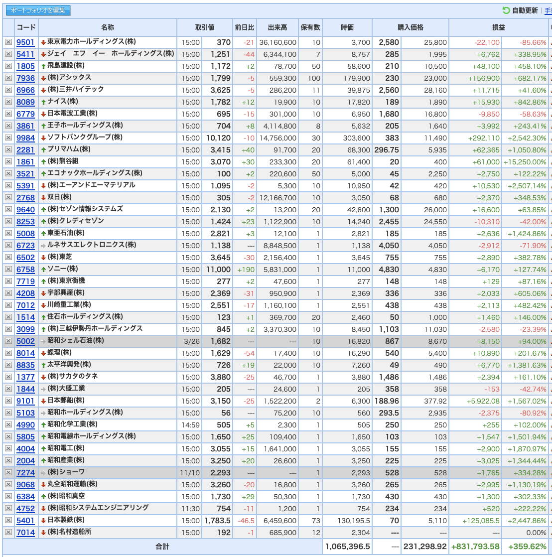Open stock code link 6723

[x=25, y=246]
